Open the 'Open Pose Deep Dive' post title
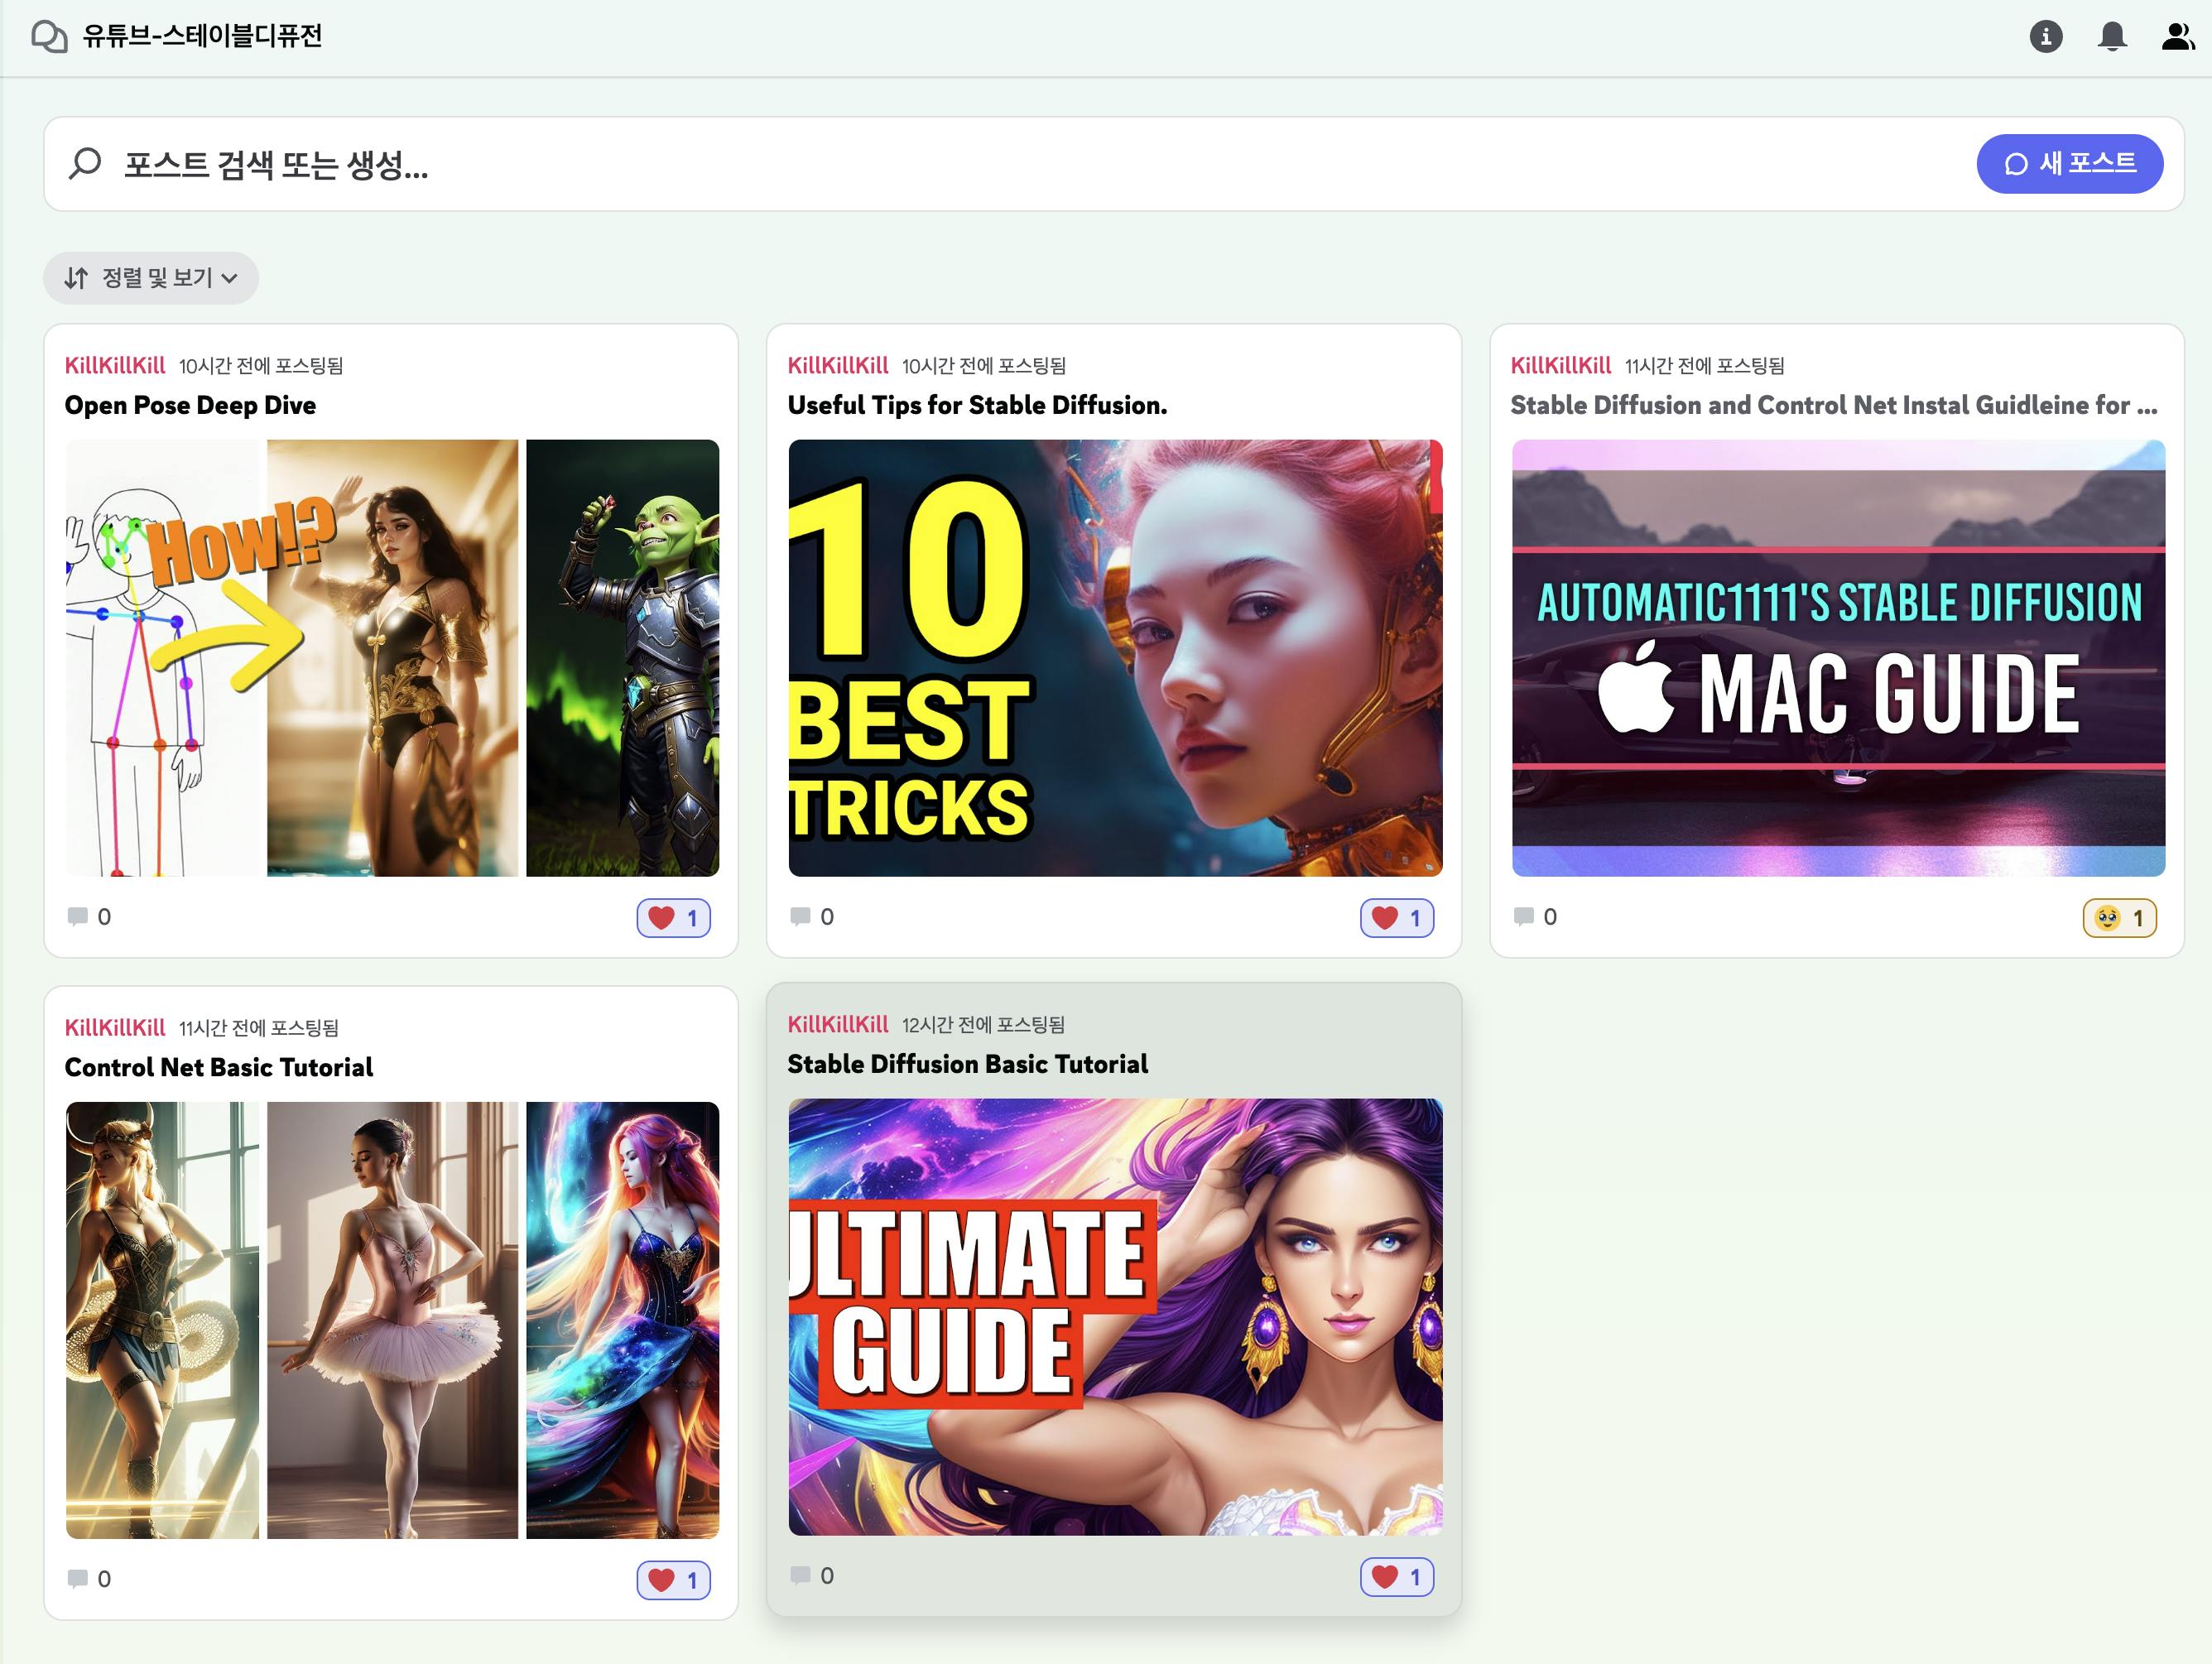The height and width of the screenshot is (1664, 2212). (x=190, y=405)
